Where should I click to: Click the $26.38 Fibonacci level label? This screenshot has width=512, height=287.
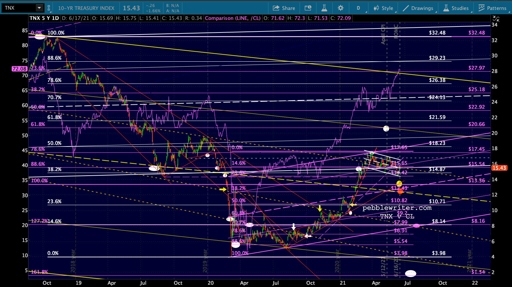[437, 80]
